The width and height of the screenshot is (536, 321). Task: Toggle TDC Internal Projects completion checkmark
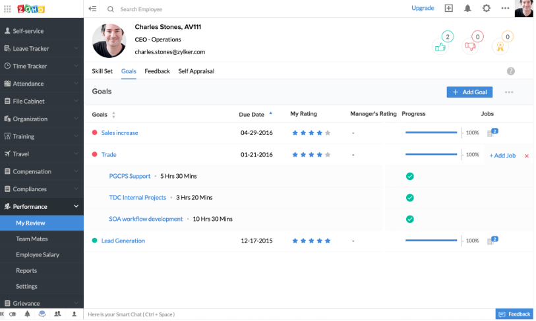click(x=409, y=198)
